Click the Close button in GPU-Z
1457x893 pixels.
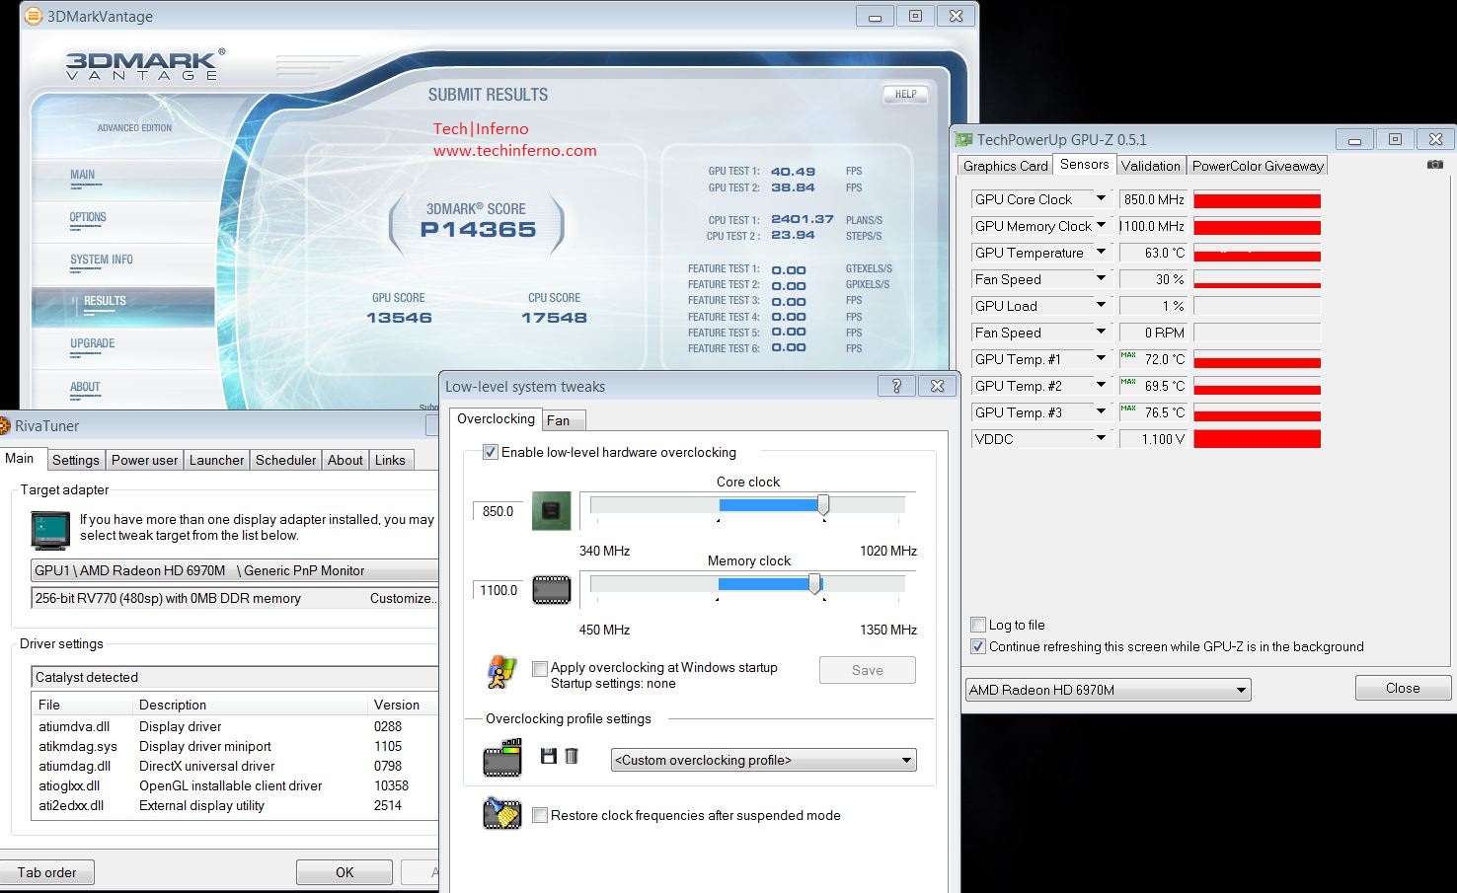coord(1403,688)
